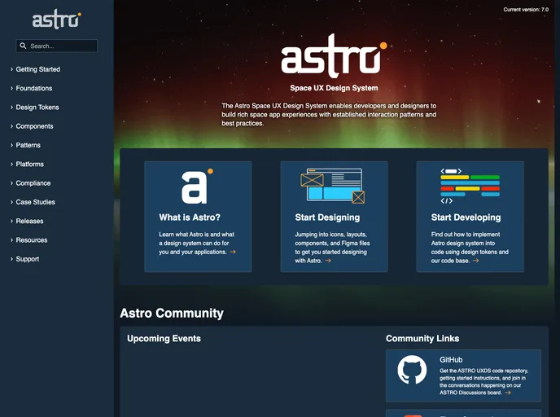The height and width of the screenshot is (417, 560).
Task: Click the search magnifier icon
Action: pos(24,46)
